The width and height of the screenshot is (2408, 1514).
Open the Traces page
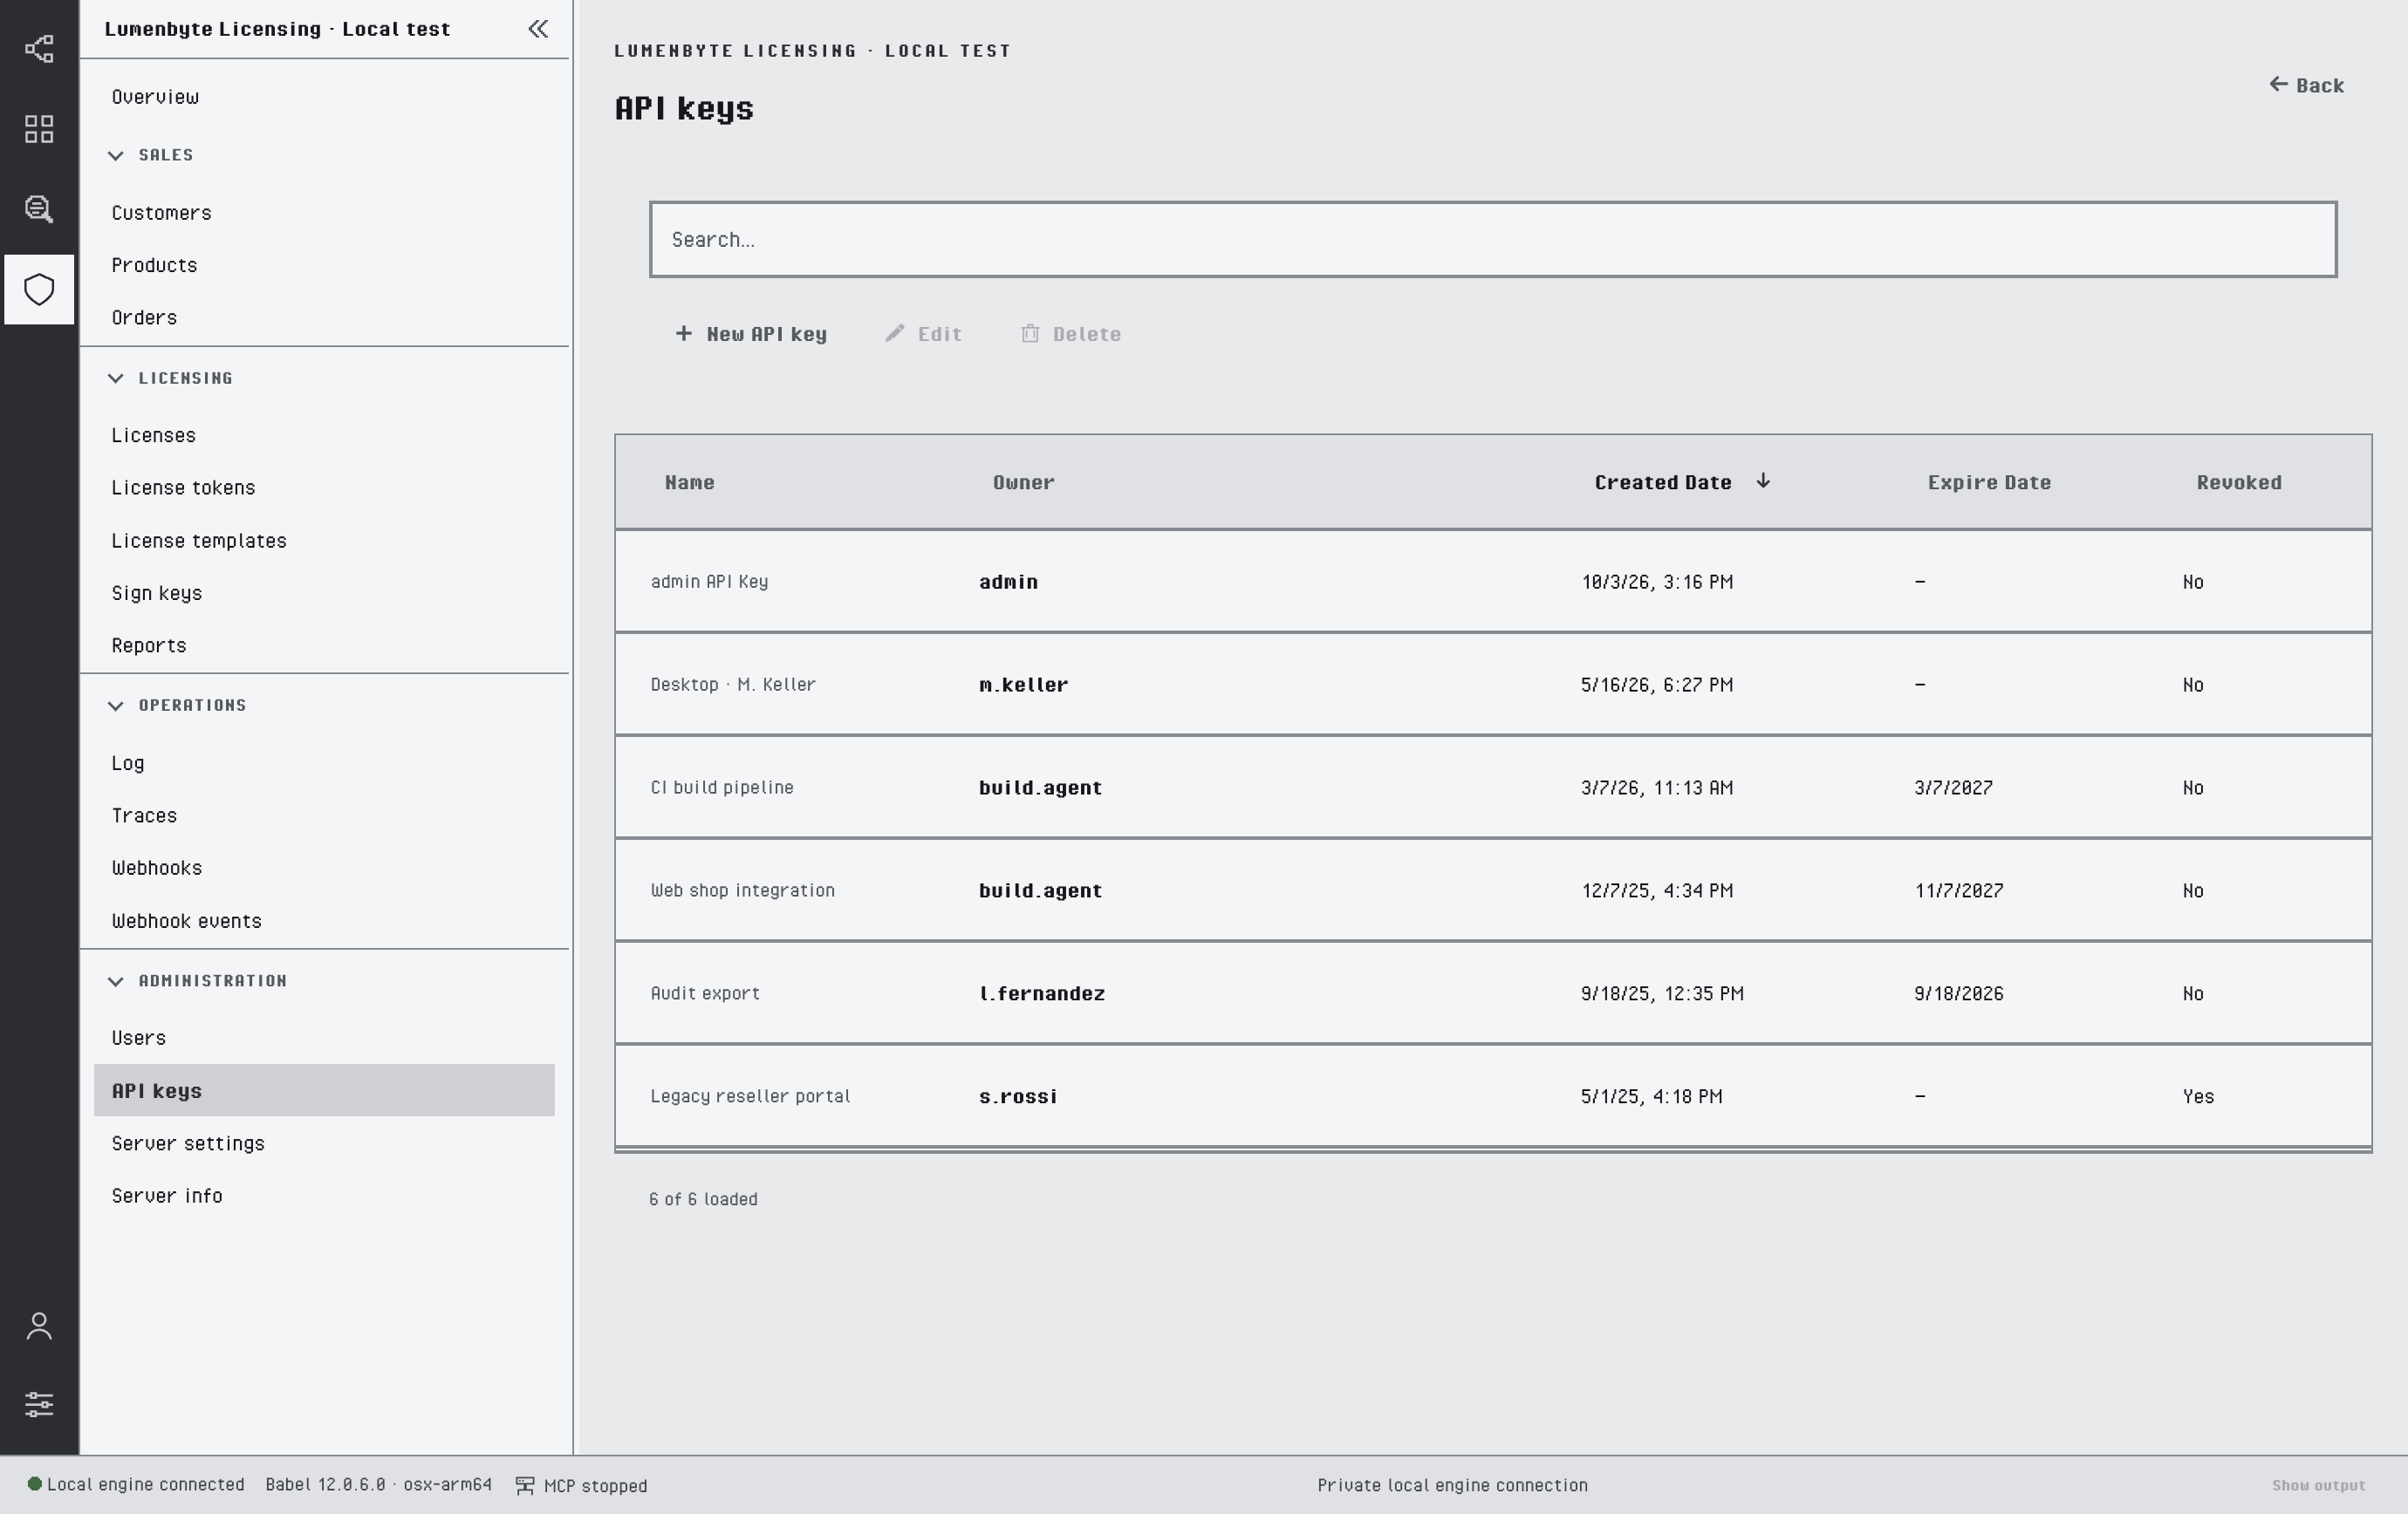144,815
